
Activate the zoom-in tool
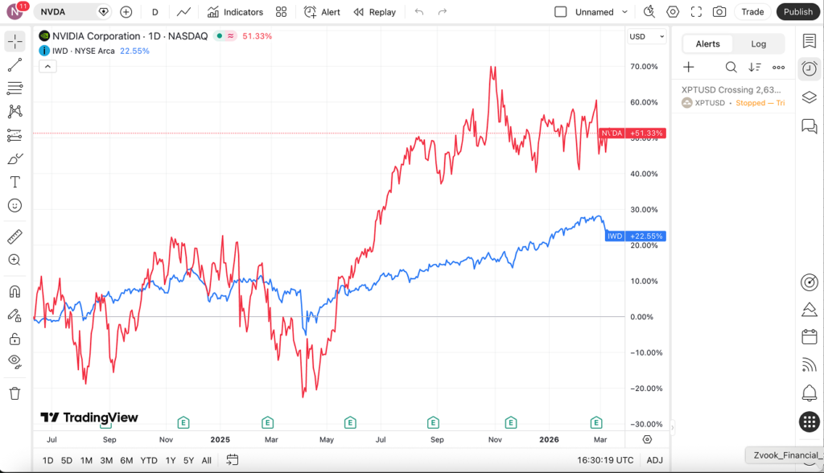pos(15,260)
